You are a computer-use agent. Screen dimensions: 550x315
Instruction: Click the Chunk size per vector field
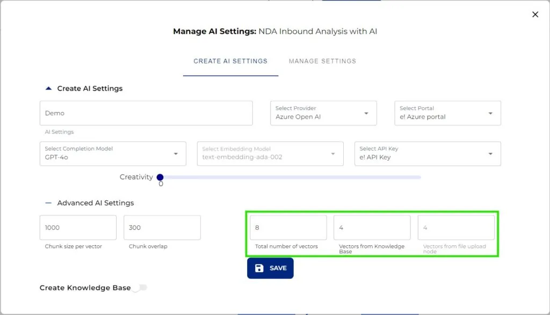tap(78, 228)
